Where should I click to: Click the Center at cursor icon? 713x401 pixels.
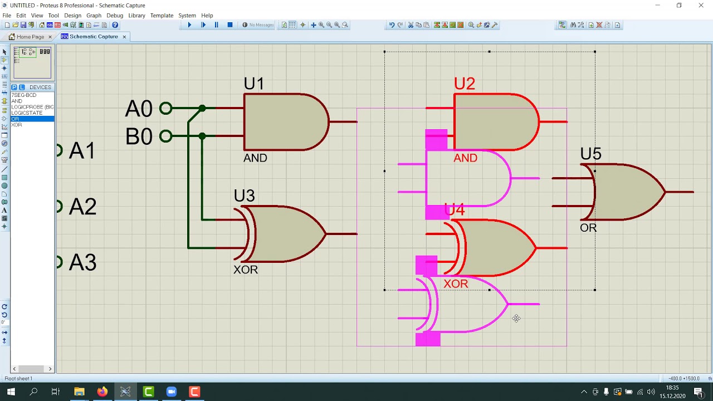click(x=313, y=25)
